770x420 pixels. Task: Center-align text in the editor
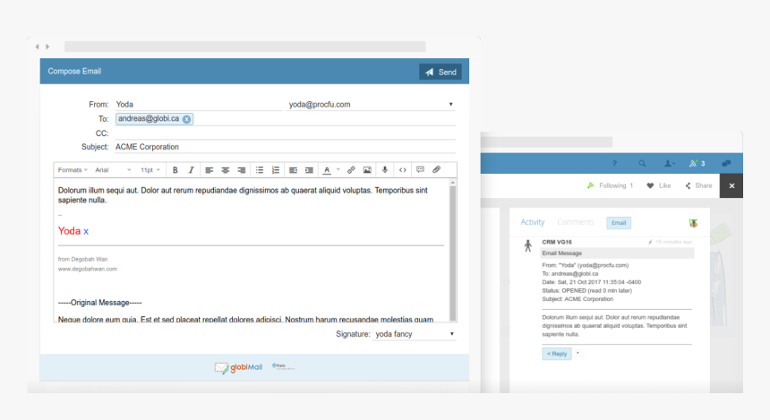pos(226,170)
